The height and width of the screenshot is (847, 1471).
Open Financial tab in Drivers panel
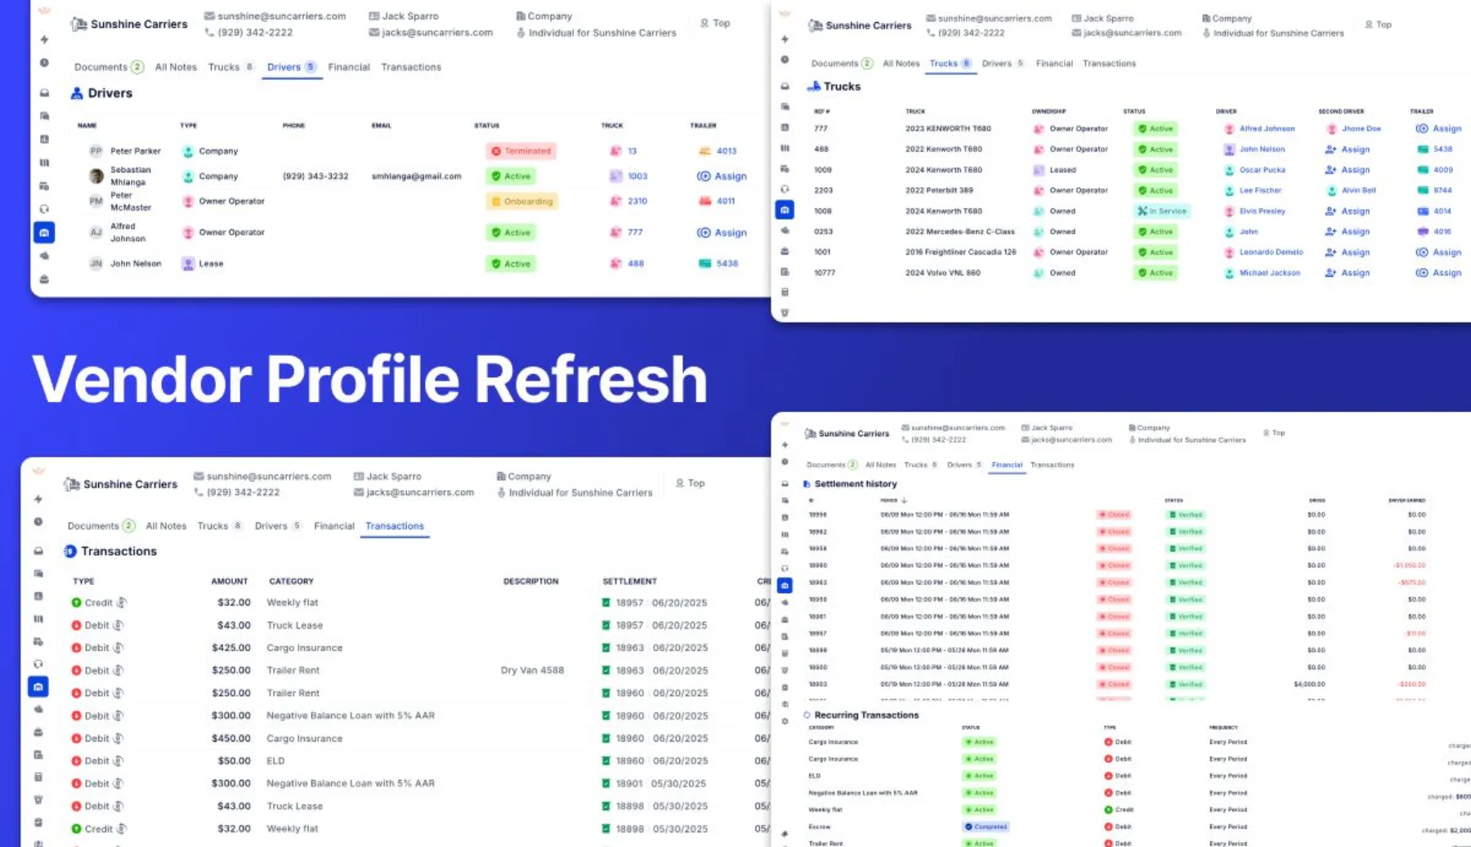point(349,67)
